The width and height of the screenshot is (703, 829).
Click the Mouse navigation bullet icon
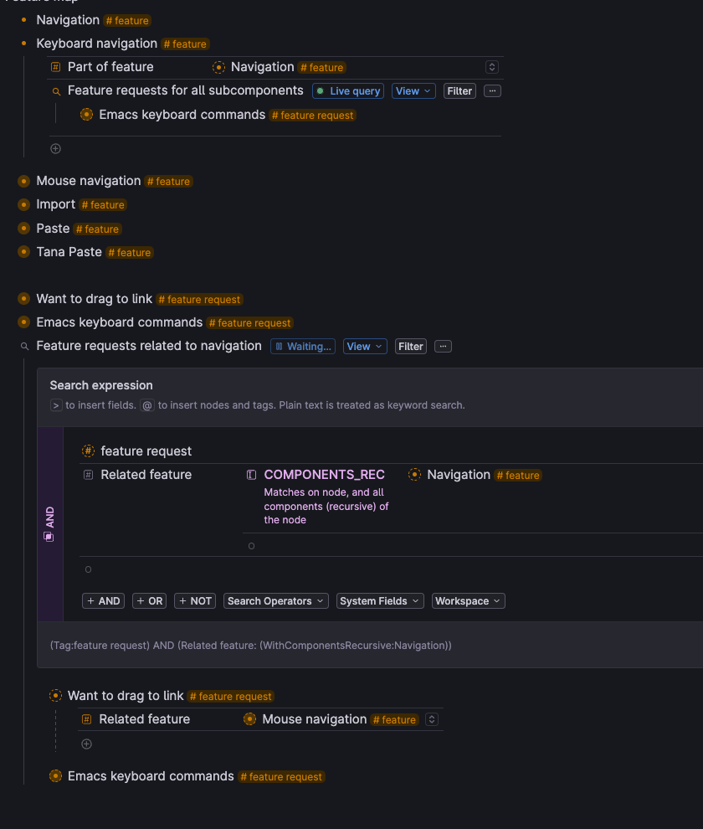(23, 181)
